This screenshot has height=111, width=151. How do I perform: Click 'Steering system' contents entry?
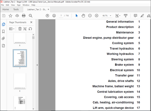(x=123, y=59)
